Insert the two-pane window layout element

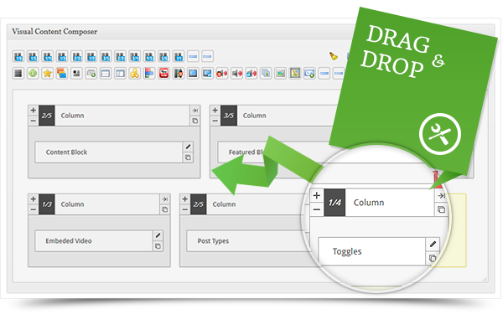point(120,74)
